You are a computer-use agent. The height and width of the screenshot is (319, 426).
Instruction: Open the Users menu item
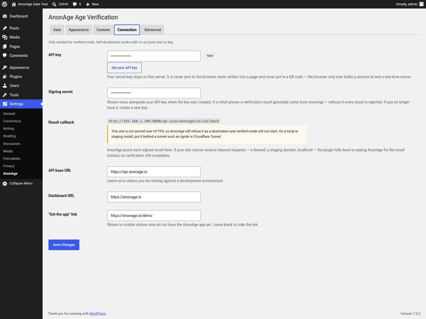tap(21, 86)
